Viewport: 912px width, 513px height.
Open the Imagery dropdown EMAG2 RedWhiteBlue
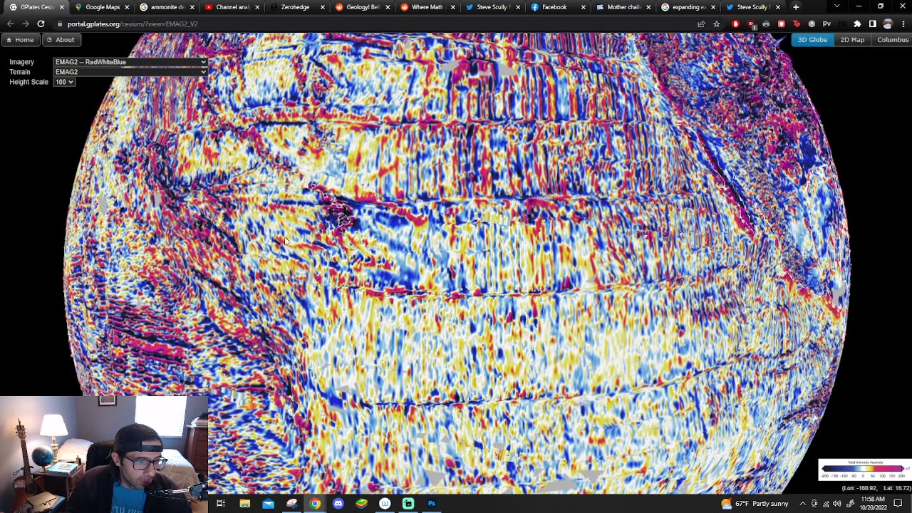point(130,62)
